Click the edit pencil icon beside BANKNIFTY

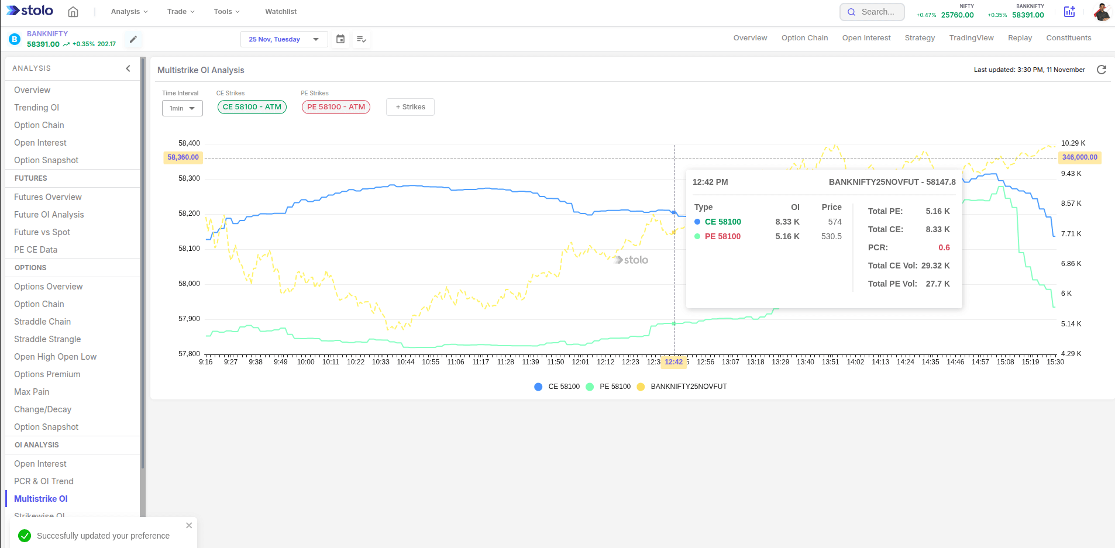[x=133, y=39]
